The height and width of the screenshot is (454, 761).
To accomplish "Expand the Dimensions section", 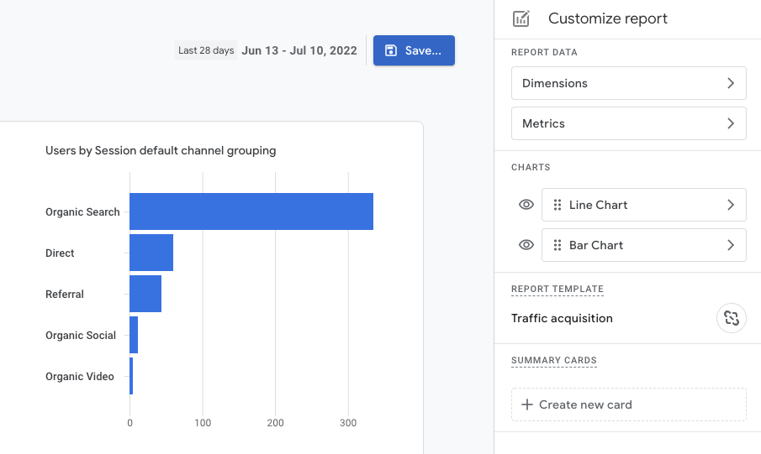I will (x=628, y=83).
